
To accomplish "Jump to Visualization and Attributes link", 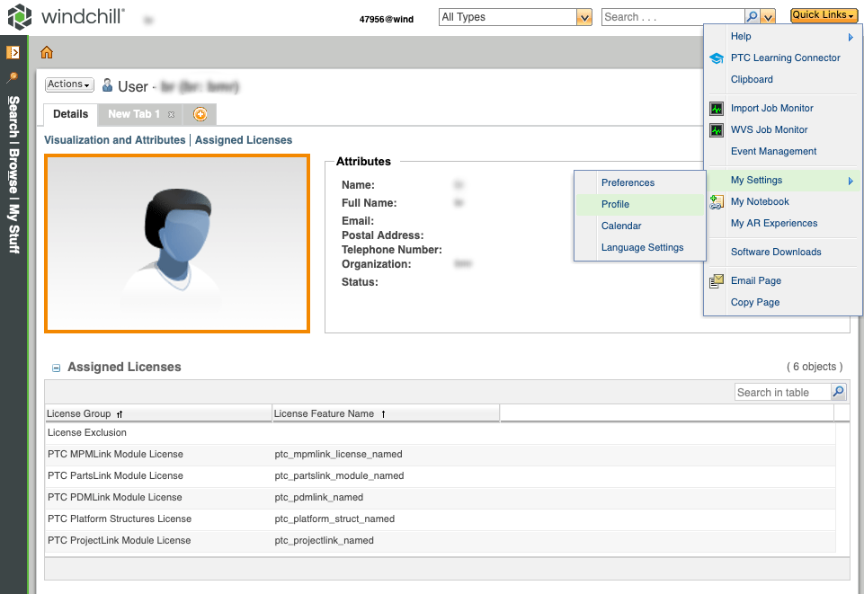I will (114, 140).
